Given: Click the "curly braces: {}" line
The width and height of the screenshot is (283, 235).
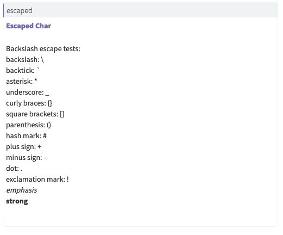Looking at the screenshot, I should 29,103.
